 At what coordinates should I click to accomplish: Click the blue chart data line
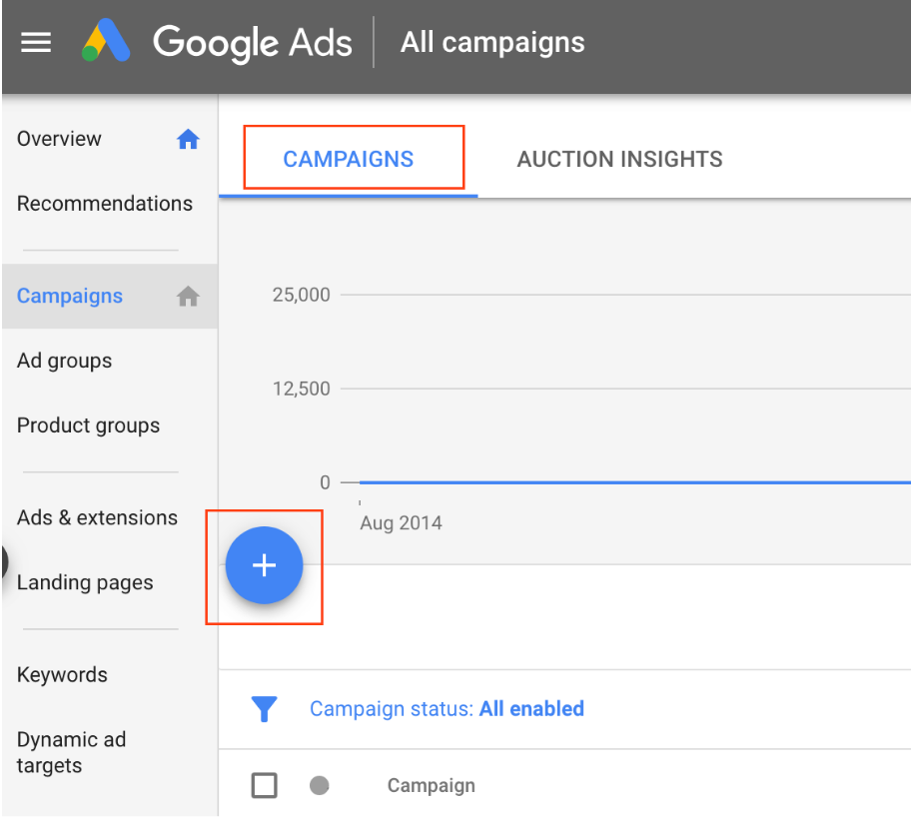click(x=634, y=482)
